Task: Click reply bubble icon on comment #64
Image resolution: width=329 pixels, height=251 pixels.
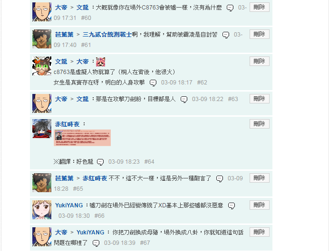Action: pyautogui.click(x=100, y=162)
